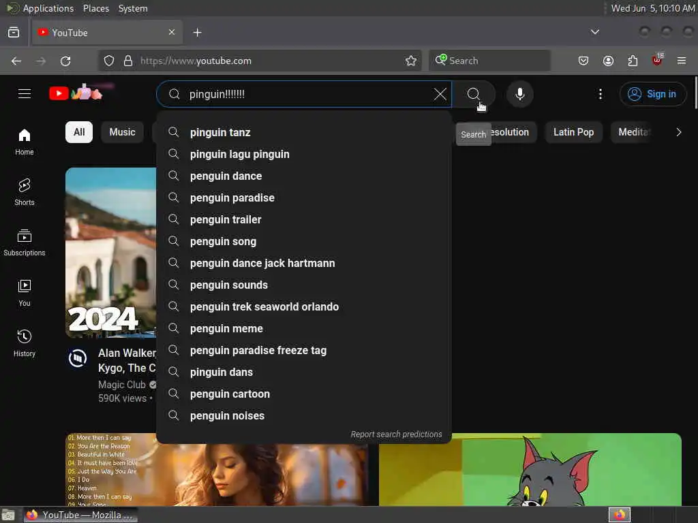The image size is (698, 523).
Task: Open System menu in top panel
Action: point(133,8)
